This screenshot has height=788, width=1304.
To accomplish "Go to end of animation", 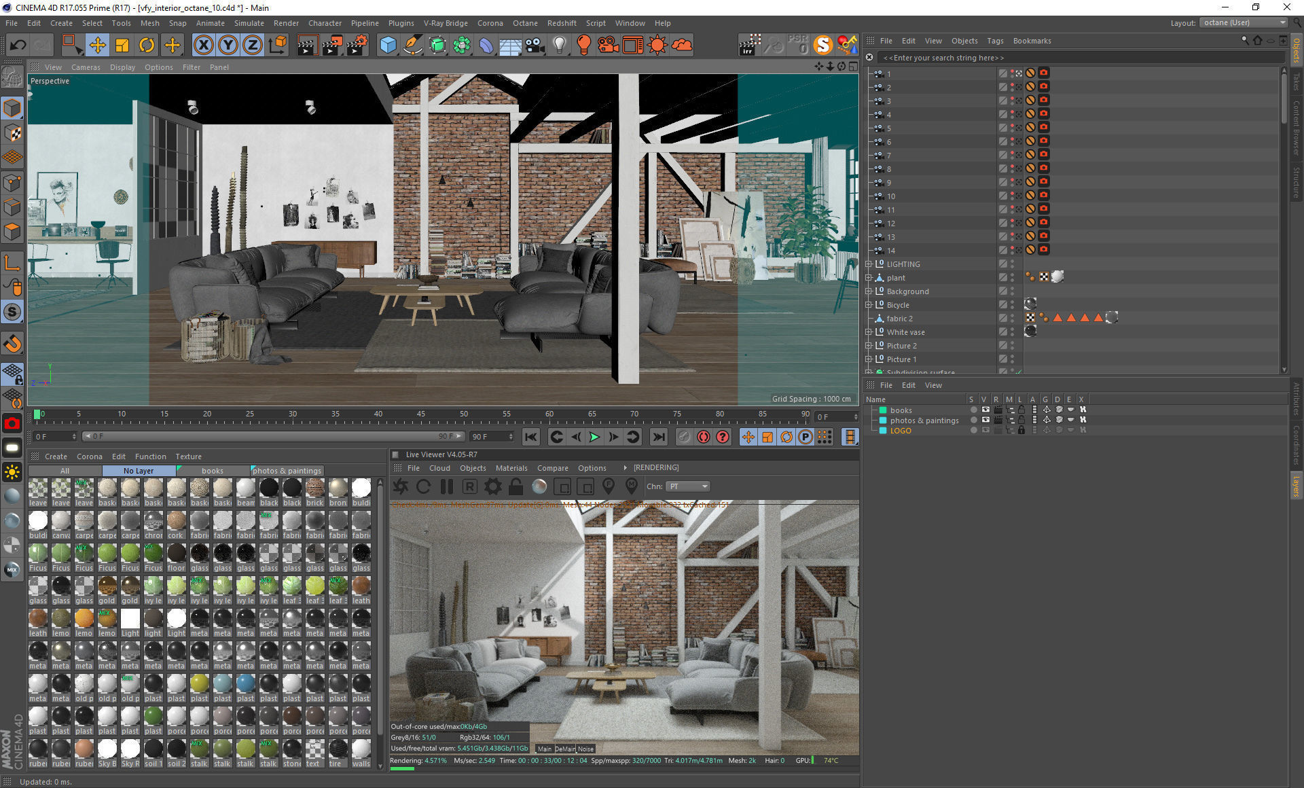I will (x=658, y=437).
